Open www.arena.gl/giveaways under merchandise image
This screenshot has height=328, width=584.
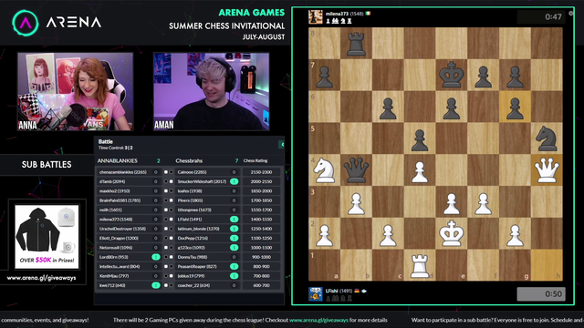coord(41,278)
